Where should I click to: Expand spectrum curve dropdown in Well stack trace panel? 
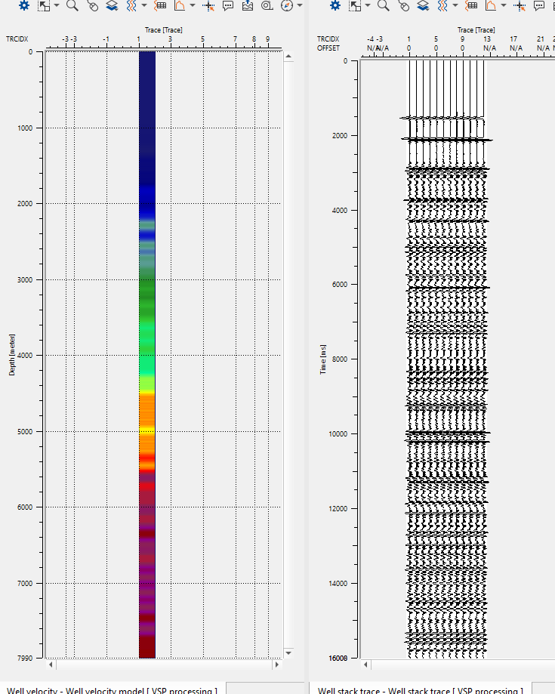[503, 6]
